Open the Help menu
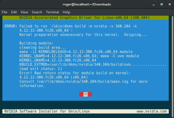This screenshot has width=174, height=118. [x=66, y=12]
